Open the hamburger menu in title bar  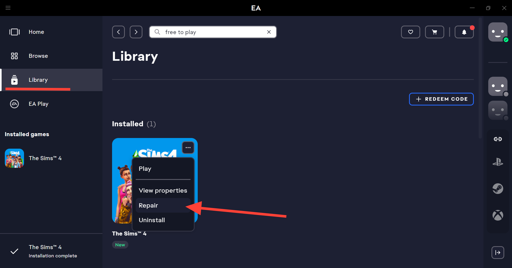click(8, 8)
